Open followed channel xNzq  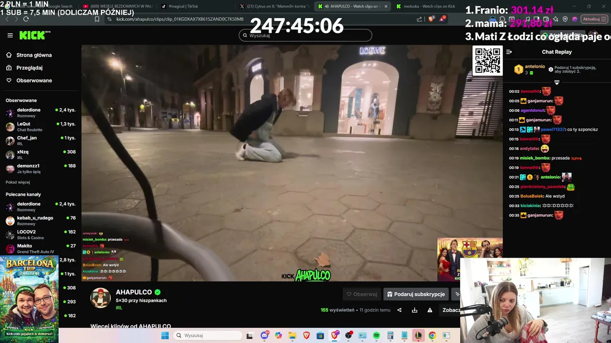click(x=41, y=154)
